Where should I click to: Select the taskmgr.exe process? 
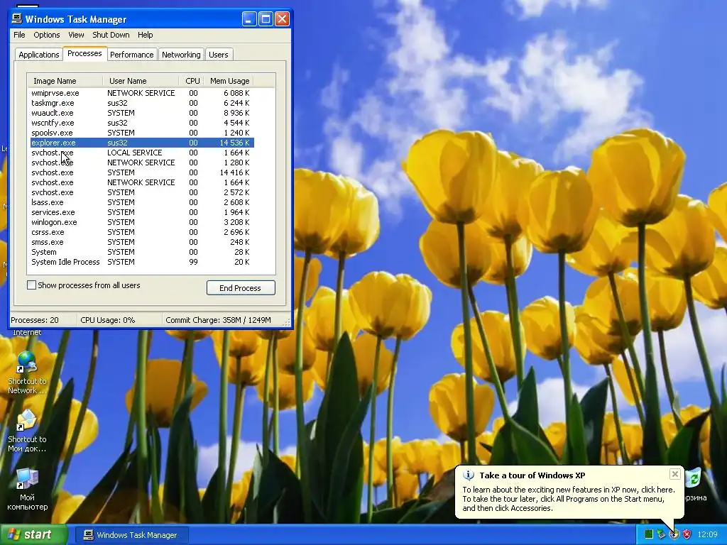point(142,103)
